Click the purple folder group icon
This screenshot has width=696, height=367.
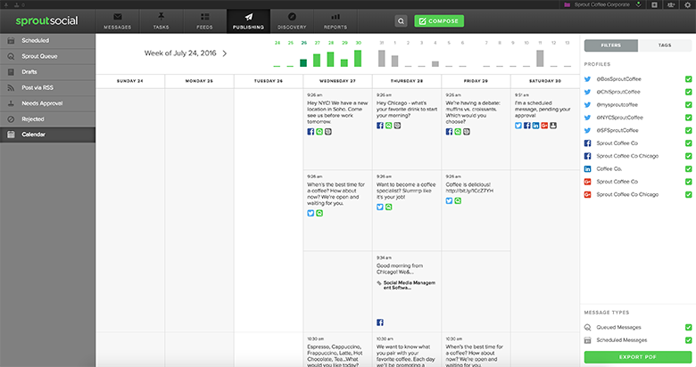point(568,4)
